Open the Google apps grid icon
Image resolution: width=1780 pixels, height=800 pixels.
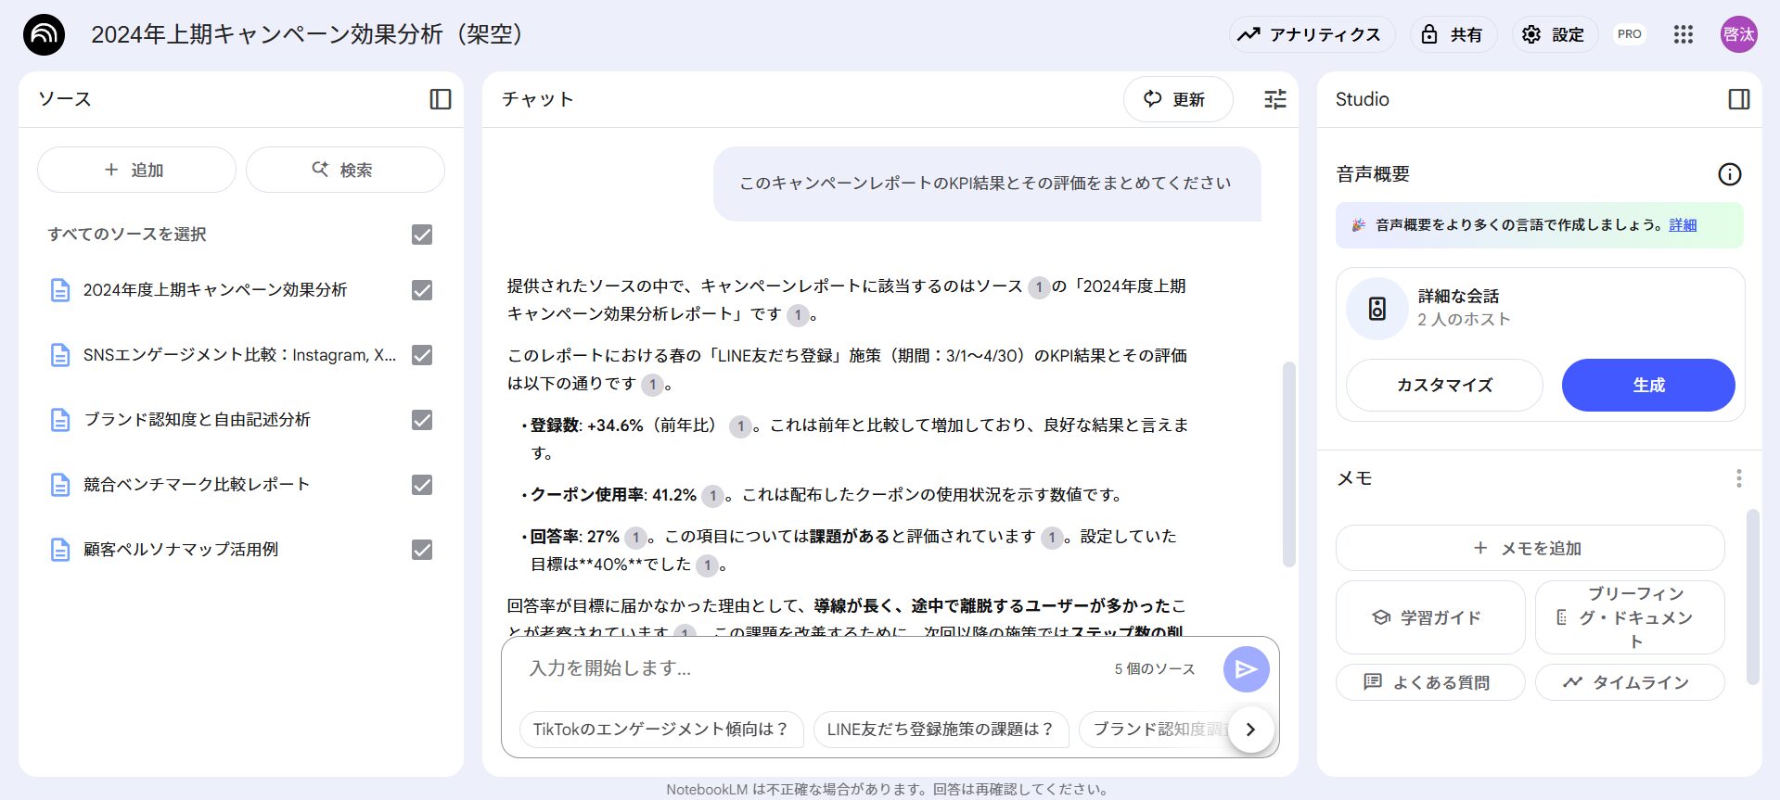(x=1683, y=34)
